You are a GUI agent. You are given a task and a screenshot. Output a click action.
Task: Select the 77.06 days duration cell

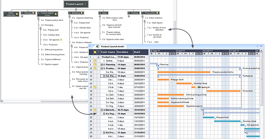(x=125, y=57)
